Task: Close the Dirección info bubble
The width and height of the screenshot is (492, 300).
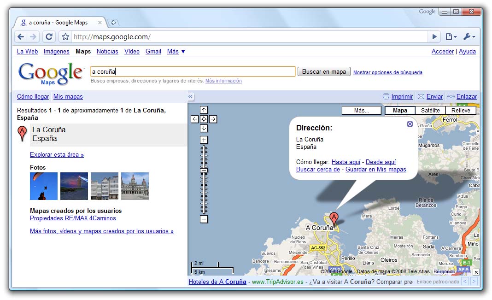Action: (410, 124)
